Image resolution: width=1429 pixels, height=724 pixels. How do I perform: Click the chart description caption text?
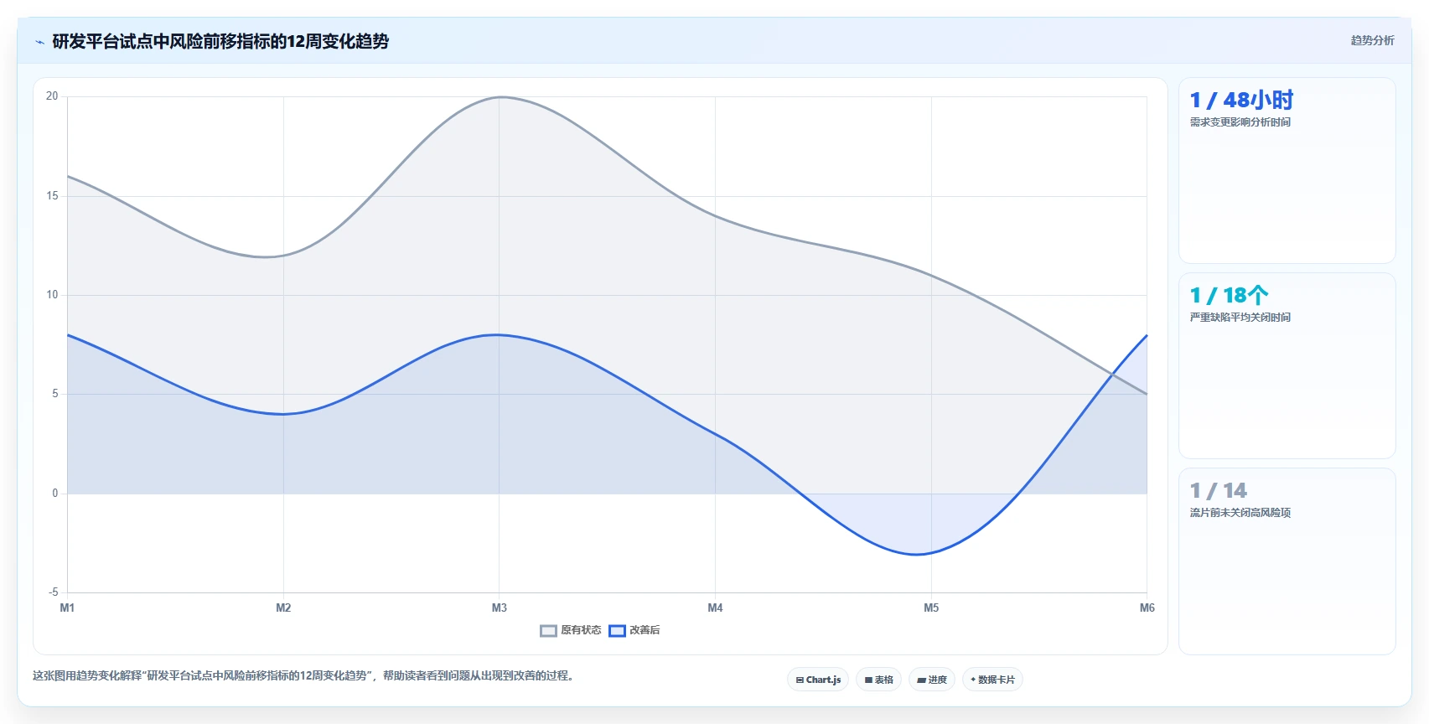pos(305,675)
